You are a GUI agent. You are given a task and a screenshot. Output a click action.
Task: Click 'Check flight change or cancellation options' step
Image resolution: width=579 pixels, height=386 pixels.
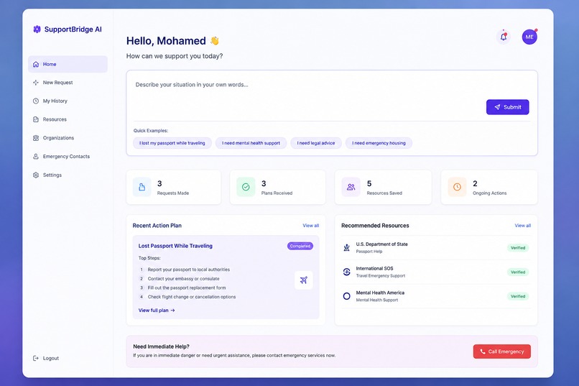tap(192, 297)
